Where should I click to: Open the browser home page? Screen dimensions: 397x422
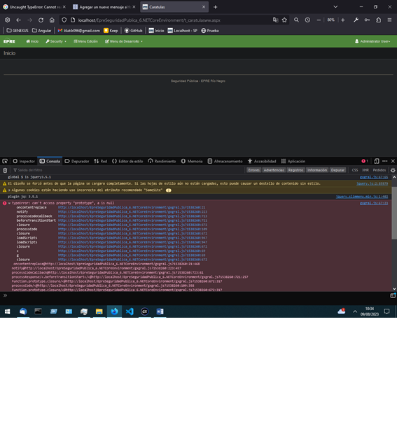(52, 20)
